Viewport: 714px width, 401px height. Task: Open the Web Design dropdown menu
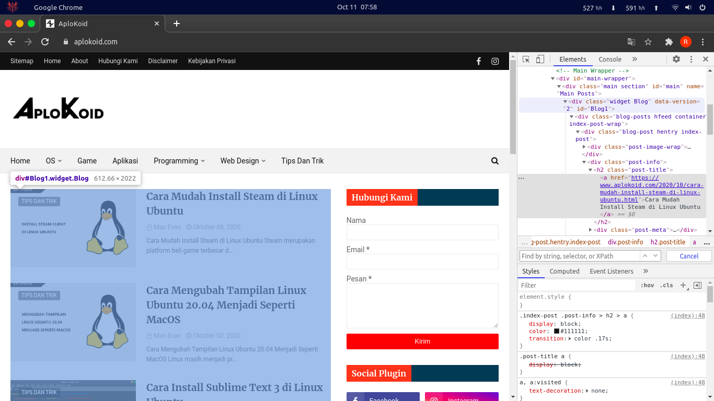pos(243,161)
